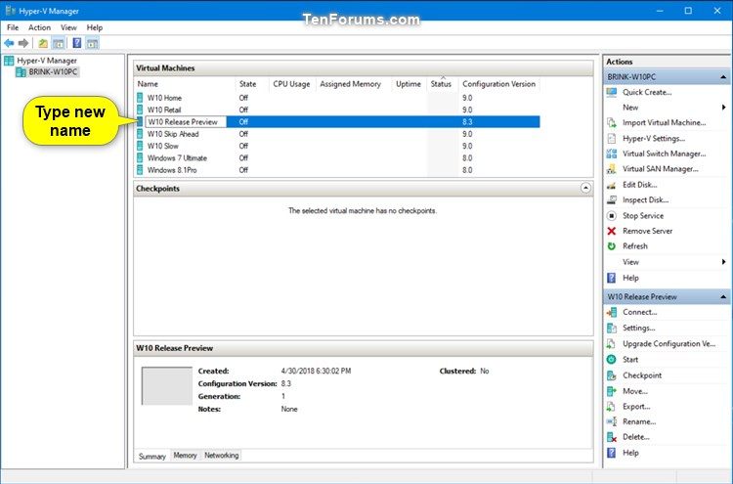Click the Show/Hide Console Tree toolbar icon

[x=59, y=43]
